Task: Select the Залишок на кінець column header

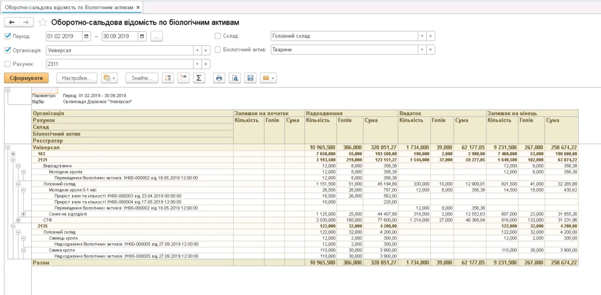Action: [532, 113]
